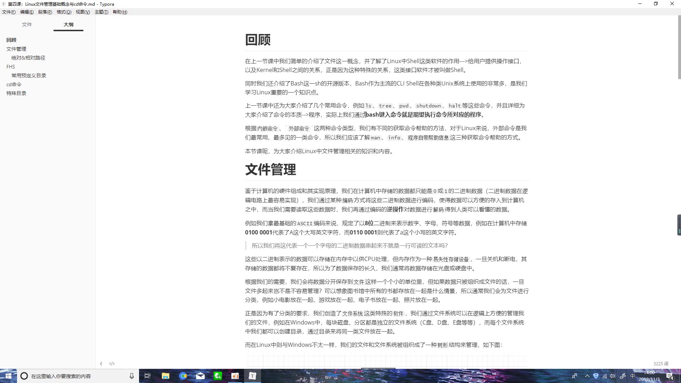681x383 pixels.
Task: Click the 文件管理 heading in document
Action: [271, 169]
